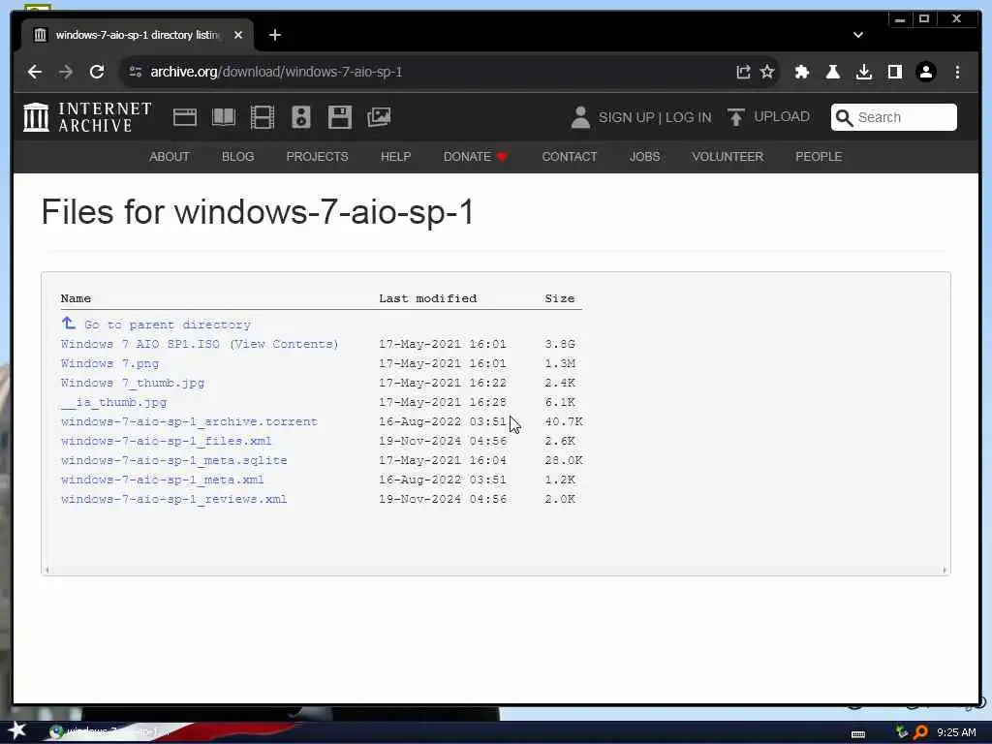Open new browser tab
This screenshot has height=744, width=992.
pyautogui.click(x=274, y=36)
